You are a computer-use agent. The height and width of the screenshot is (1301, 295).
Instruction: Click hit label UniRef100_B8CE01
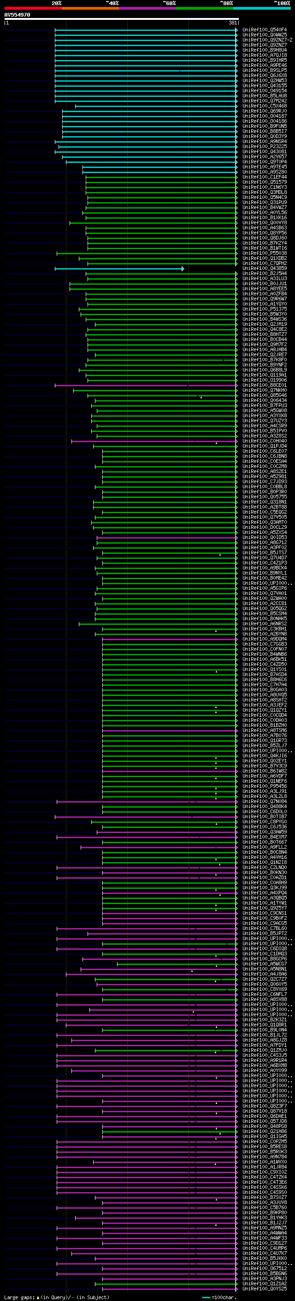pos(265,385)
